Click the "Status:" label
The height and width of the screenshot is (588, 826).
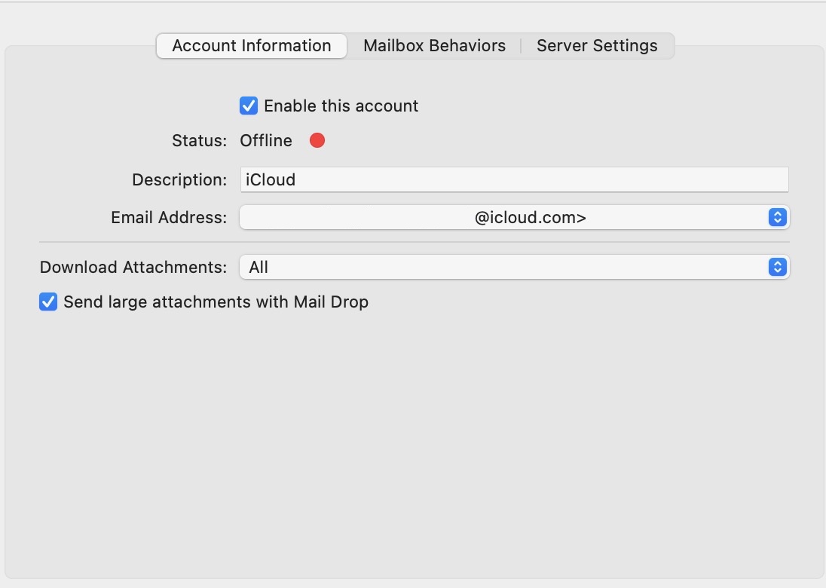(199, 141)
